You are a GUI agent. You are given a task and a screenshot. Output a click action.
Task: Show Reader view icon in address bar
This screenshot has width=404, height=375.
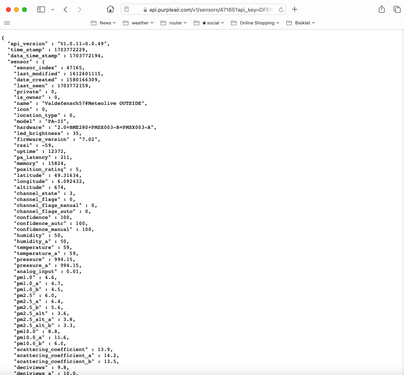[127, 9]
